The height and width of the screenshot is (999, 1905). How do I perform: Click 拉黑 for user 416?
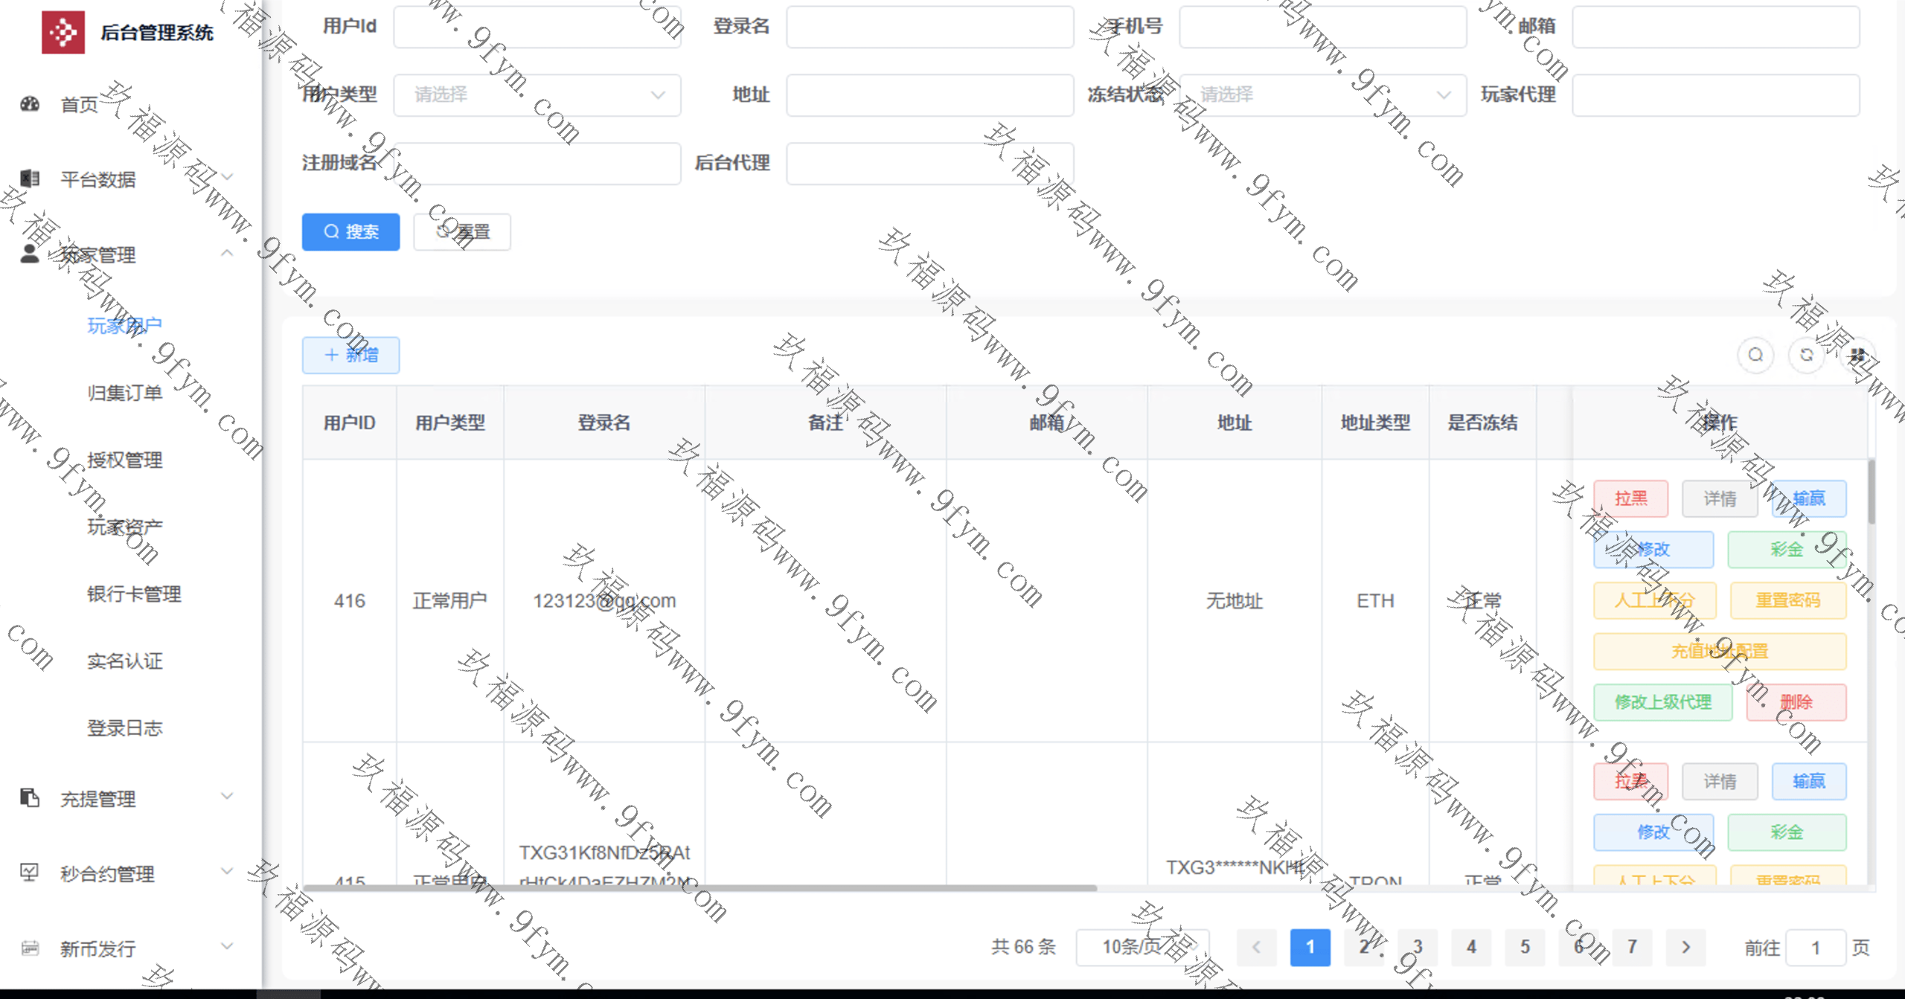point(1630,498)
